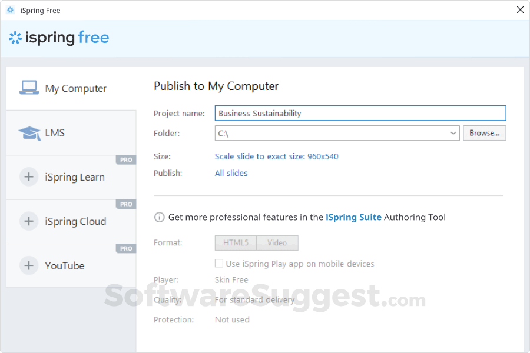Choose the HTML5 format button

pyautogui.click(x=236, y=242)
